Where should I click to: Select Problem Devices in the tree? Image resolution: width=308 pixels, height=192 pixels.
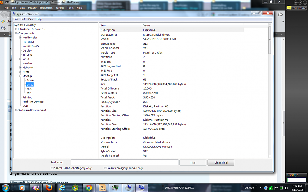click(x=33, y=102)
